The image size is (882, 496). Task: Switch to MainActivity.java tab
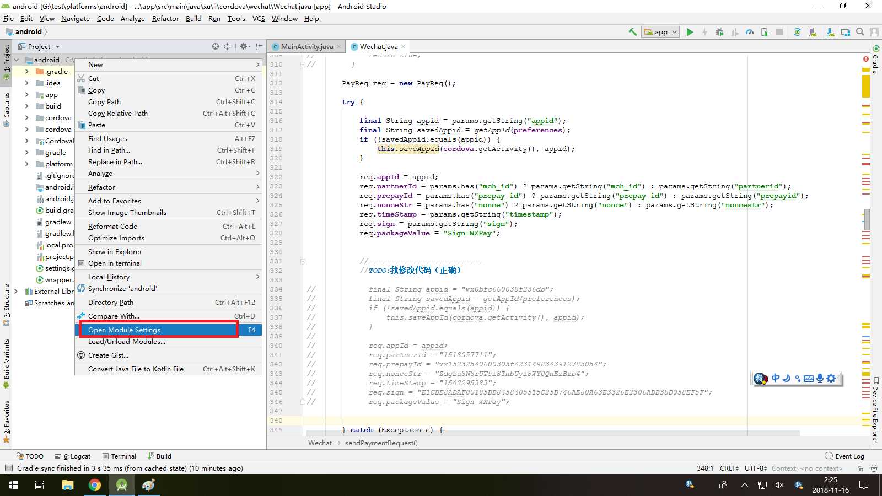click(306, 46)
